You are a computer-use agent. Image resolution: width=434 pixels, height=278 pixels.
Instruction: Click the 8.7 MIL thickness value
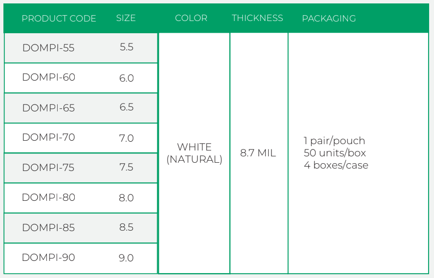click(x=258, y=153)
